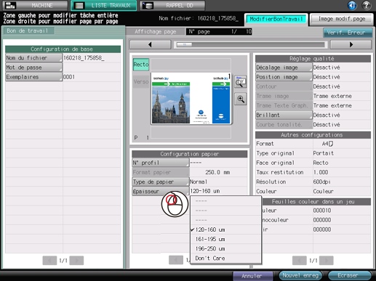Image resolution: width=376 pixels, height=281 pixels.
Task: Select the Bon de travail tab
Action: 28,30
